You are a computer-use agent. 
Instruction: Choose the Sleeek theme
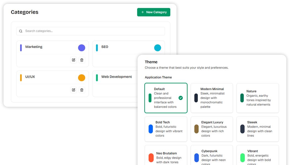258,129
